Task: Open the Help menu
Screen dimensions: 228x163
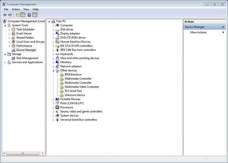Action: pos(36,9)
